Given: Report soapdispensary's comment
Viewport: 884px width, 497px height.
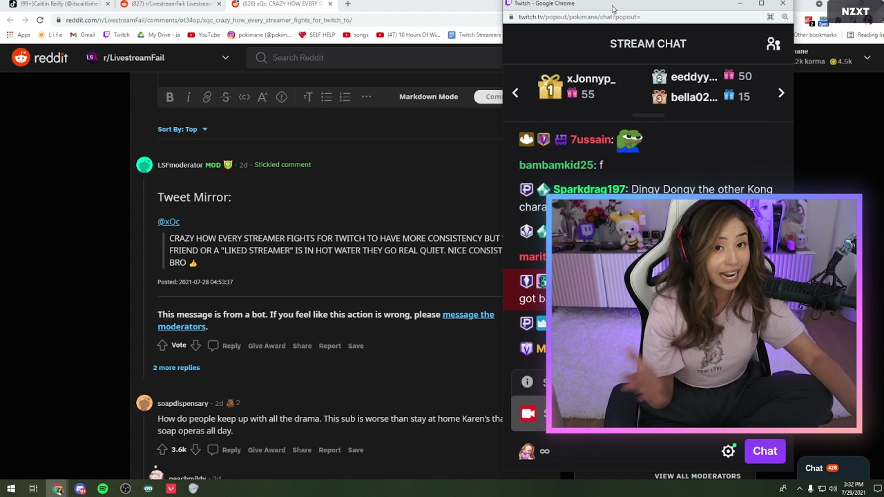Looking at the screenshot, I should point(330,450).
